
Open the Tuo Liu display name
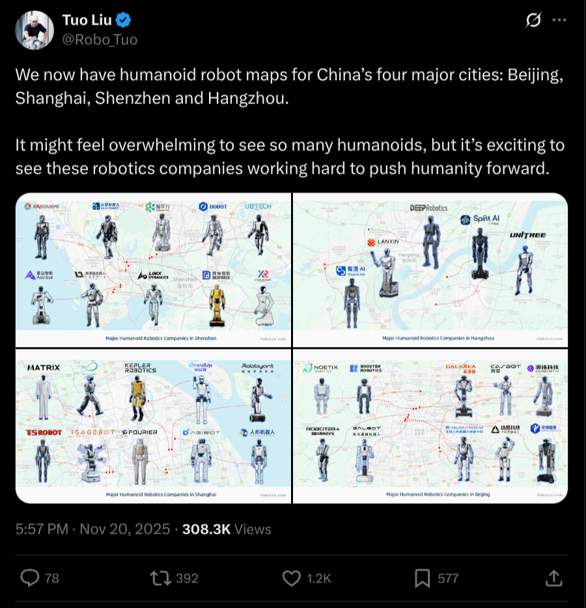pos(87,20)
